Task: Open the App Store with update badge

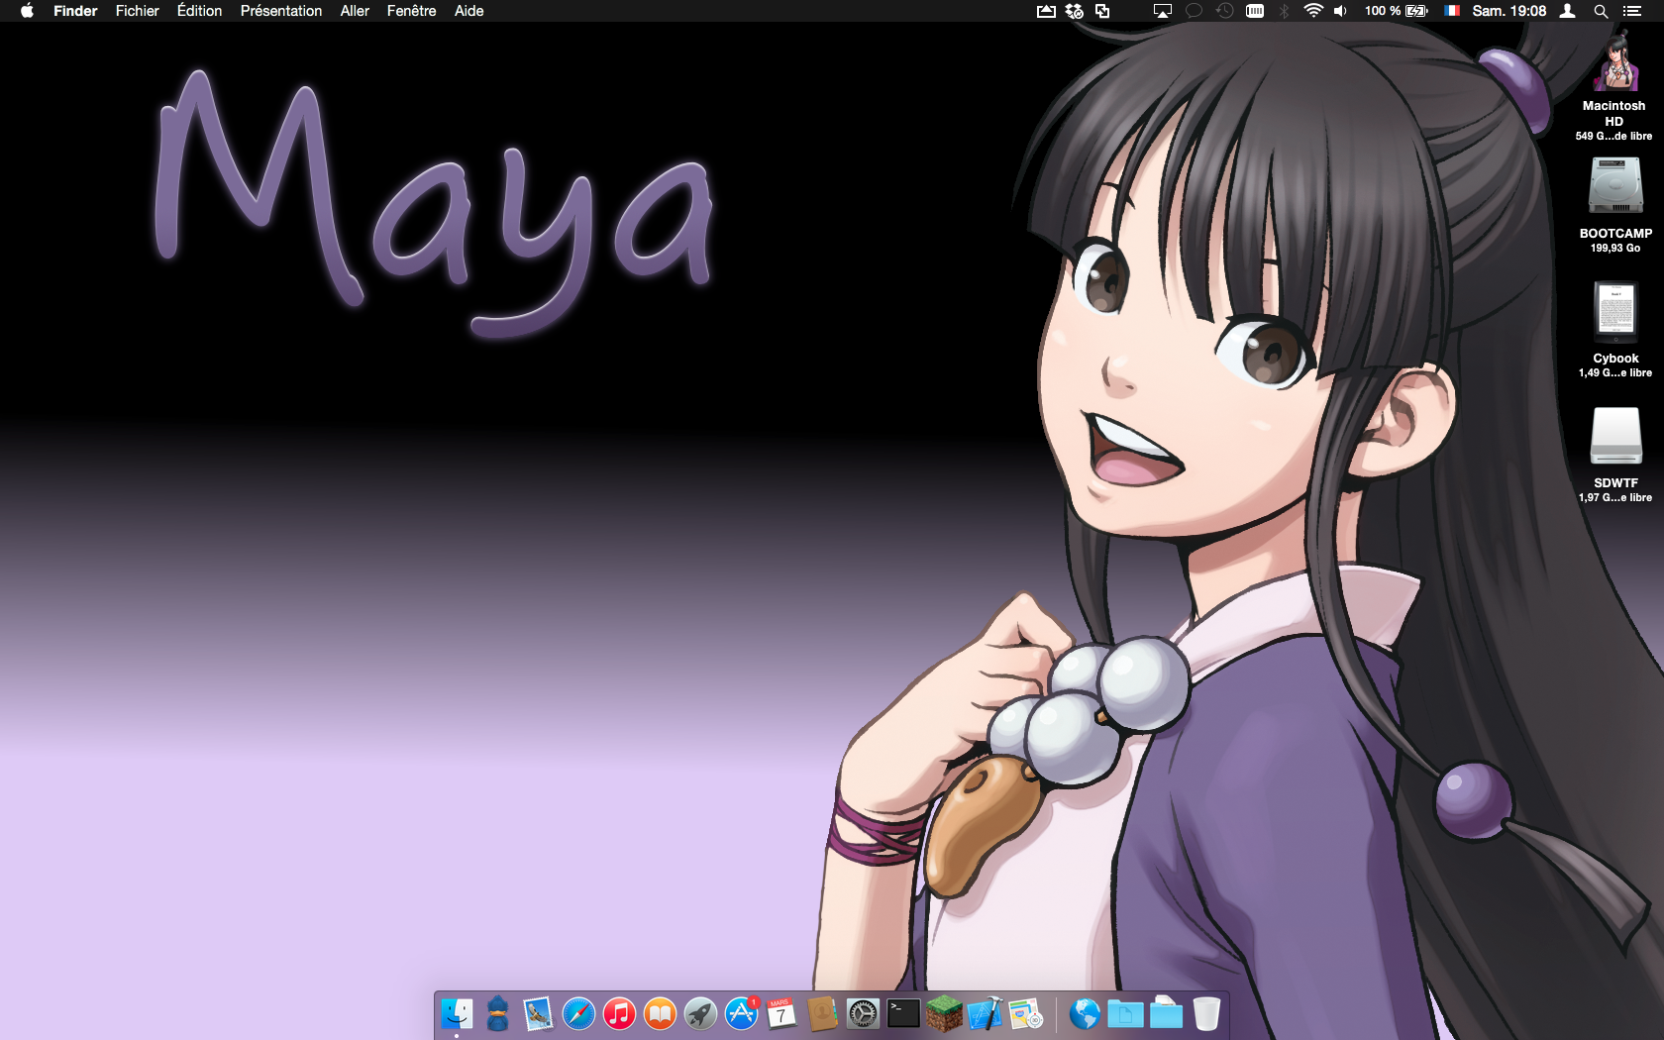Action: (x=741, y=1013)
